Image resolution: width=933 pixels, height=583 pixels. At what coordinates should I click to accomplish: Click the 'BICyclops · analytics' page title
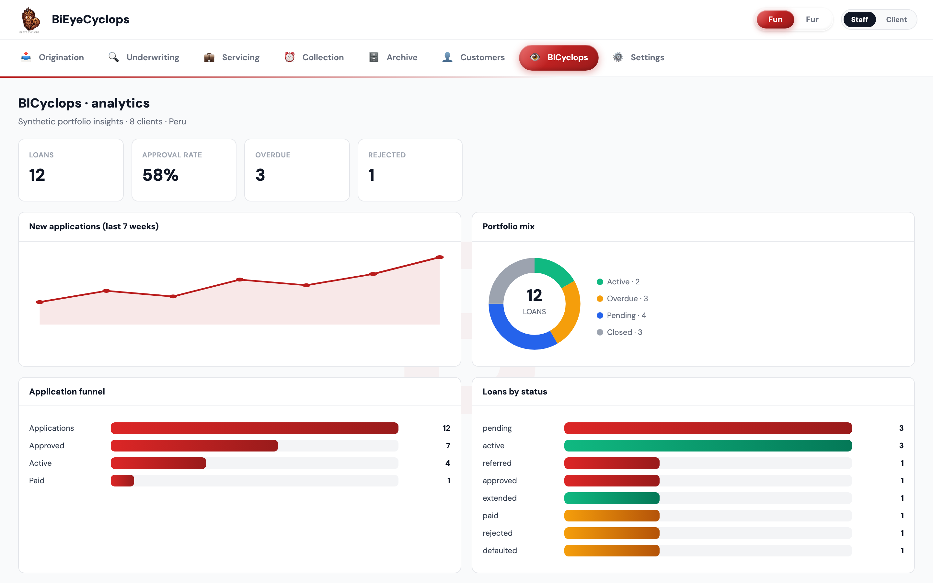coord(84,103)
